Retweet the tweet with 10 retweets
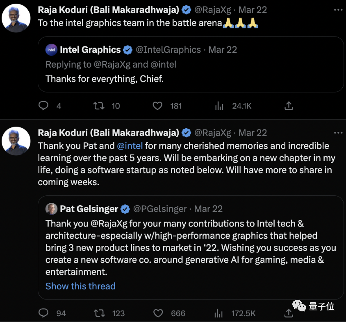Image resolution: width=346 pixels, height=322 pixels. pyautogui.click(x=99, y=106)
